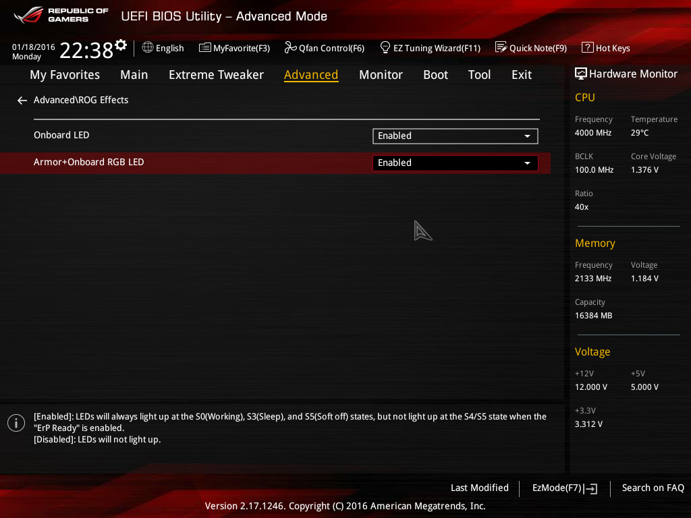Select the Onboard LED setting label
691x518 pixels.
pyautogui.click(x=61, y=135)
